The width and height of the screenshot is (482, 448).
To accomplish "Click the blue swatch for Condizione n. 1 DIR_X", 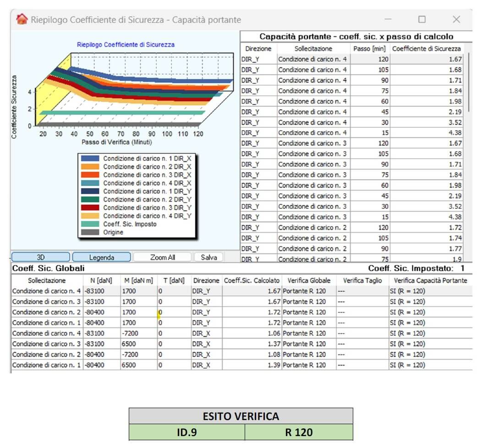I will pyautogui.click(x=90, y=158).
